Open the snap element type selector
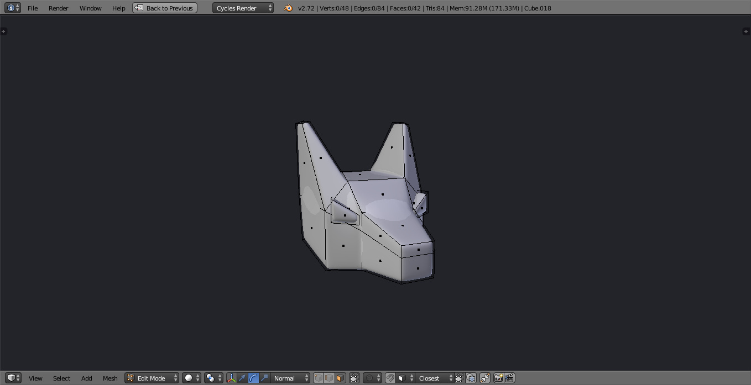The image size is (751, 385). 405,378
